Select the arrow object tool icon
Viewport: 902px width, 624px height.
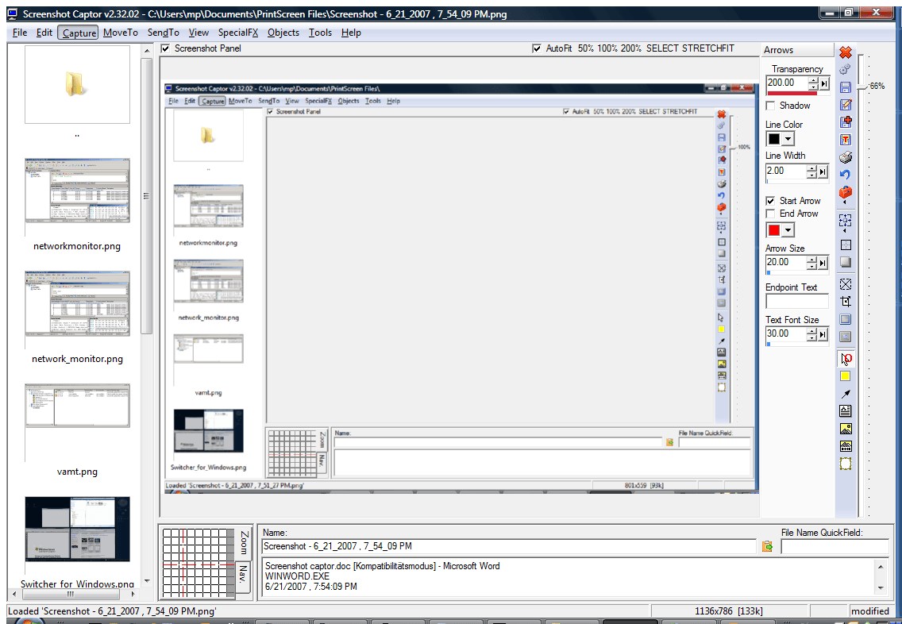coord(846,394)
